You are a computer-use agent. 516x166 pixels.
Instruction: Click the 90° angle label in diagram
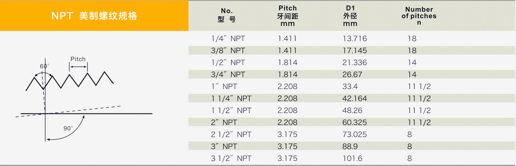[68, 128]
